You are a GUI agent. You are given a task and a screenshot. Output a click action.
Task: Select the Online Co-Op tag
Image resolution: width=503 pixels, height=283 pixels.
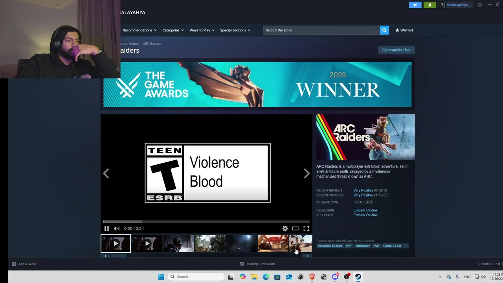[x=392, y=246]
